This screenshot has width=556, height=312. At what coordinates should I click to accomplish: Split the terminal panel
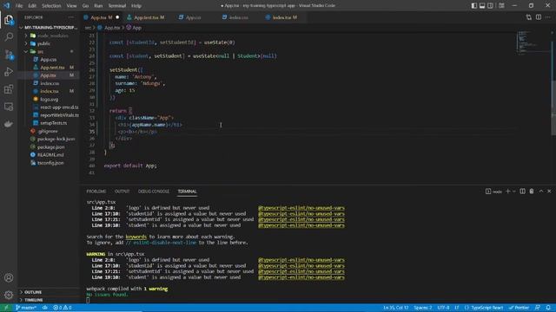(523, 192)
